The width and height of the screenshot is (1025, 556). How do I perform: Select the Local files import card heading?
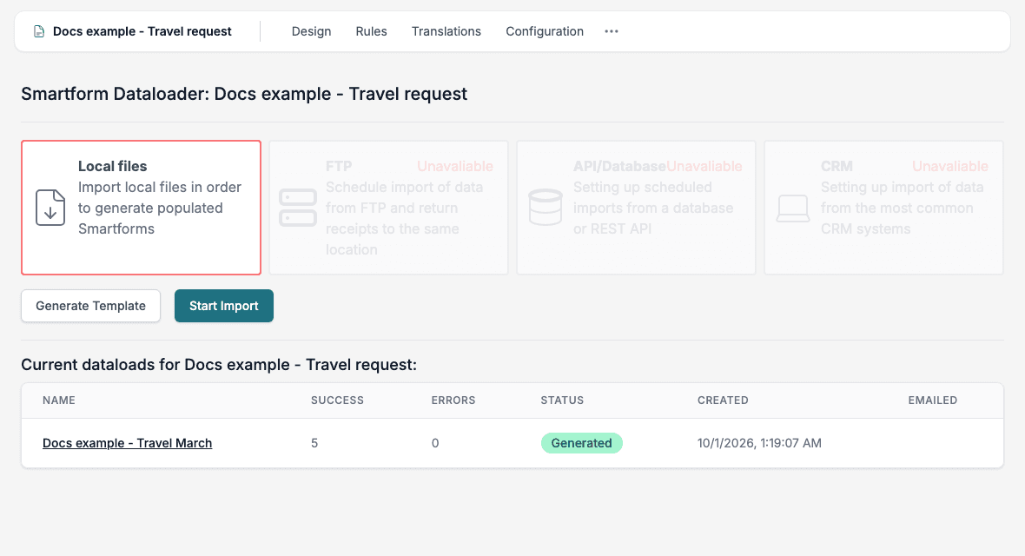112,166
